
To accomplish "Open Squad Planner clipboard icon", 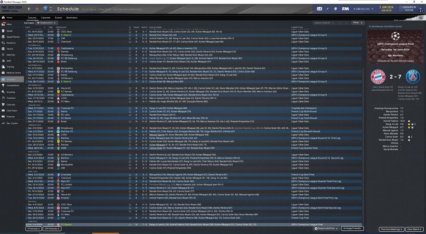I will (3, 37).
